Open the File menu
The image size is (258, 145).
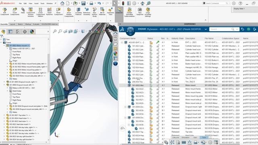coord(20,3)
